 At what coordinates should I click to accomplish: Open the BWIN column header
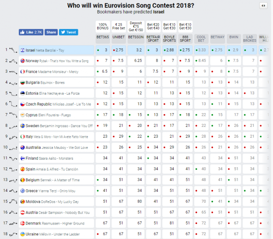click(234, 39)
